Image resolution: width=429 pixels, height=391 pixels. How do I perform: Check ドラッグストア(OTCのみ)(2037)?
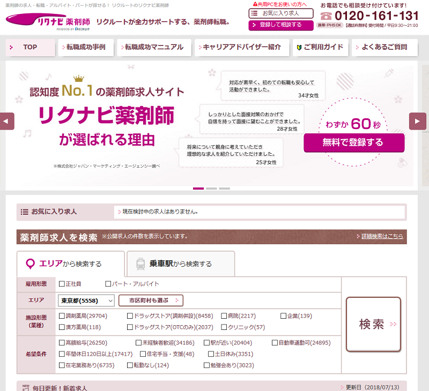tap(130, 327)
